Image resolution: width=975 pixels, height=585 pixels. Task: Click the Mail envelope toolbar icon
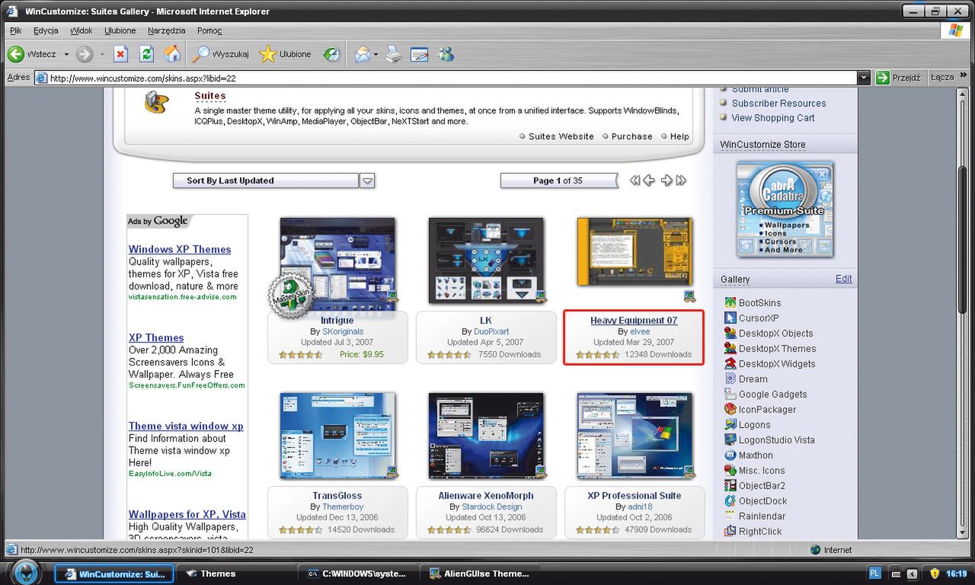[363, 54]
